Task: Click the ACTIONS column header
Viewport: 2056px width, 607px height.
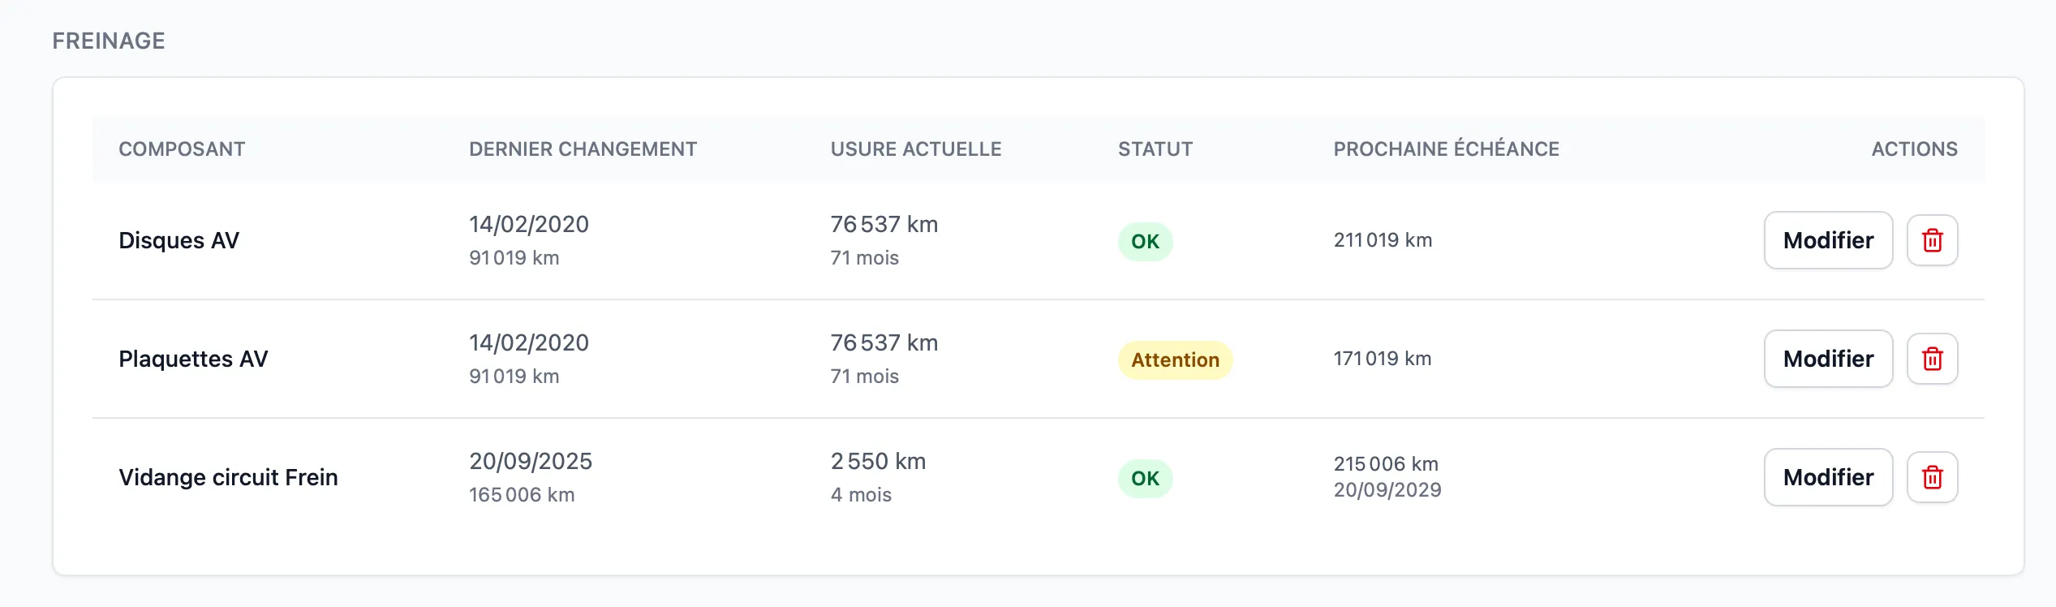Action: click(x=1914, y=149)
